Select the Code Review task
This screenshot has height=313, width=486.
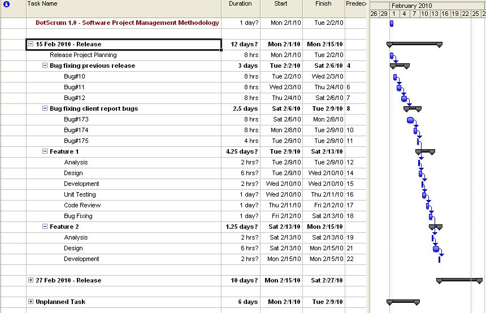tap(82, 205)
